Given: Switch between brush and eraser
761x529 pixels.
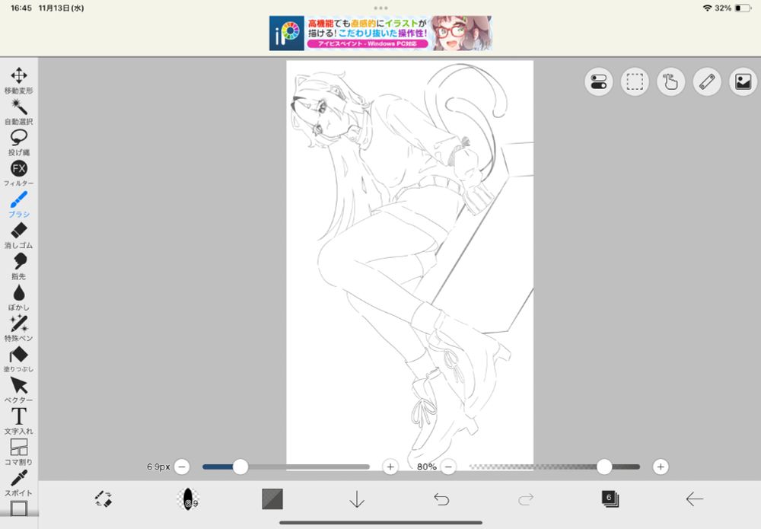Looking at the screenshot, I should tap(103, 499).
